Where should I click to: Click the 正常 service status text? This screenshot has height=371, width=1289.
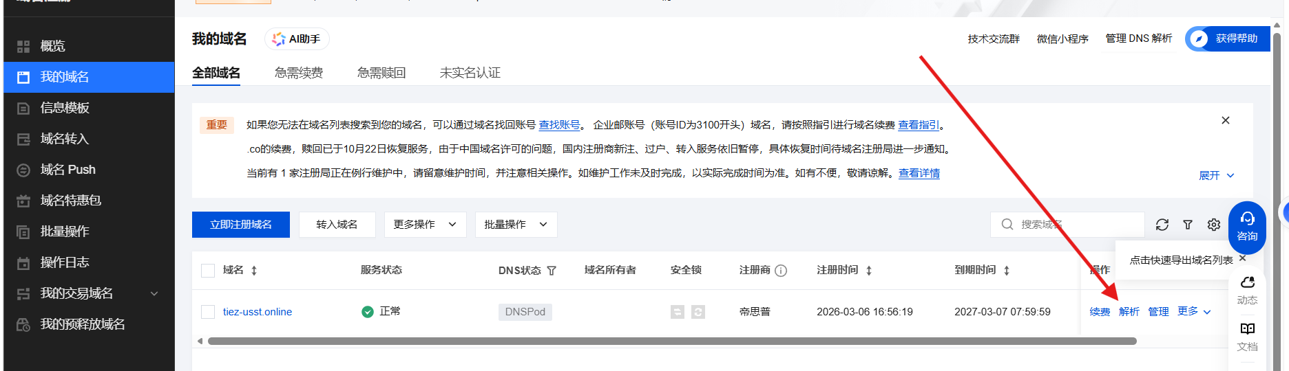390,311
